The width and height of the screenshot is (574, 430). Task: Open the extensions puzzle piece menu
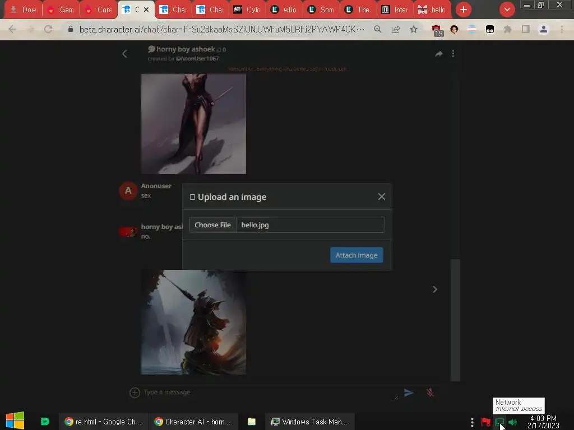point(508,29)
